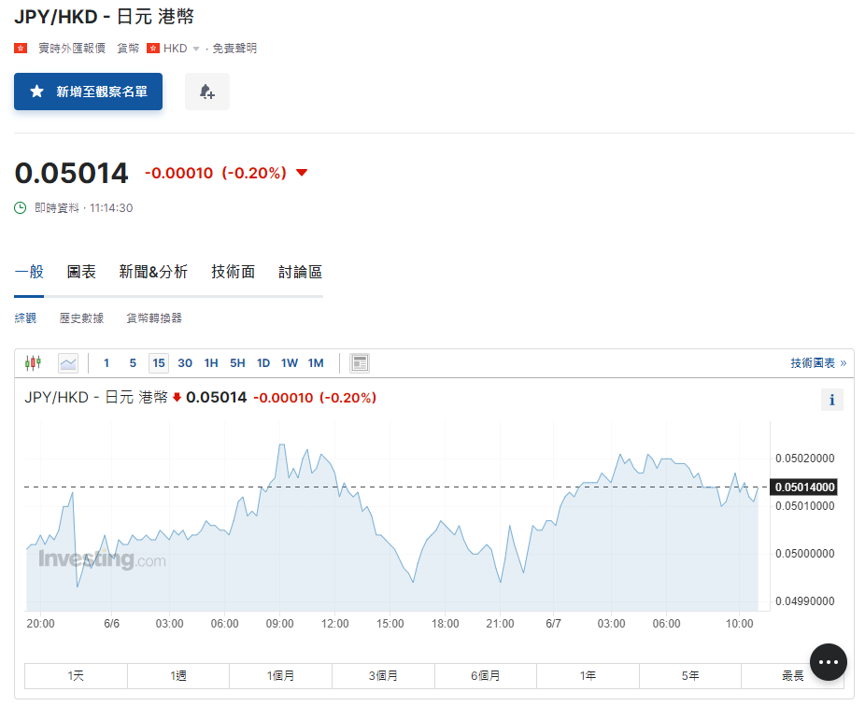Image resolution: width=865 pixels, height=706 pixels.
Task: Click the news overlay icon in chart toolbar
Action: point(360,362)
